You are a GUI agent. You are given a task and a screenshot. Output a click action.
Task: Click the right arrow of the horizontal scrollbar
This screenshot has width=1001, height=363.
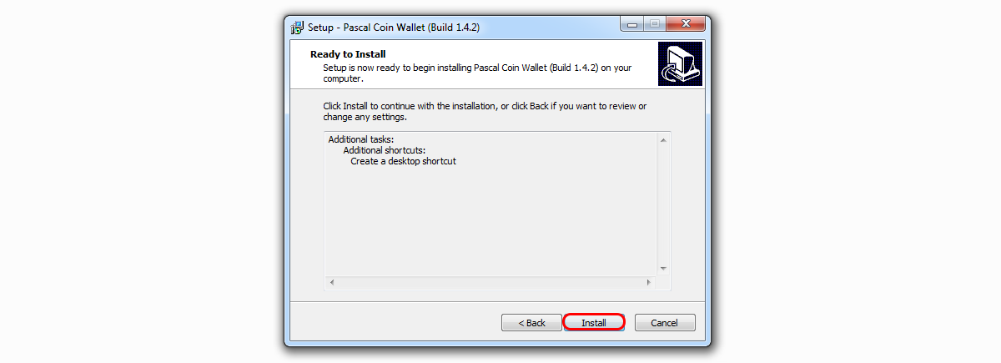649,282
